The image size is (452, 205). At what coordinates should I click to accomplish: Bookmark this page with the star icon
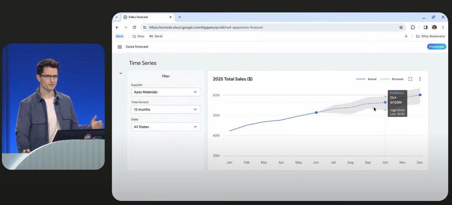[x=401, y=27]
